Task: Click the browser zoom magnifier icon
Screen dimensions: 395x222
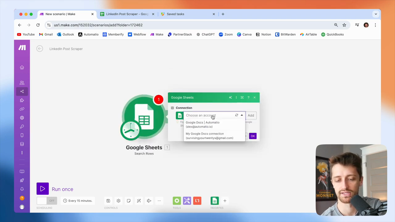Action: coord(336,25)
